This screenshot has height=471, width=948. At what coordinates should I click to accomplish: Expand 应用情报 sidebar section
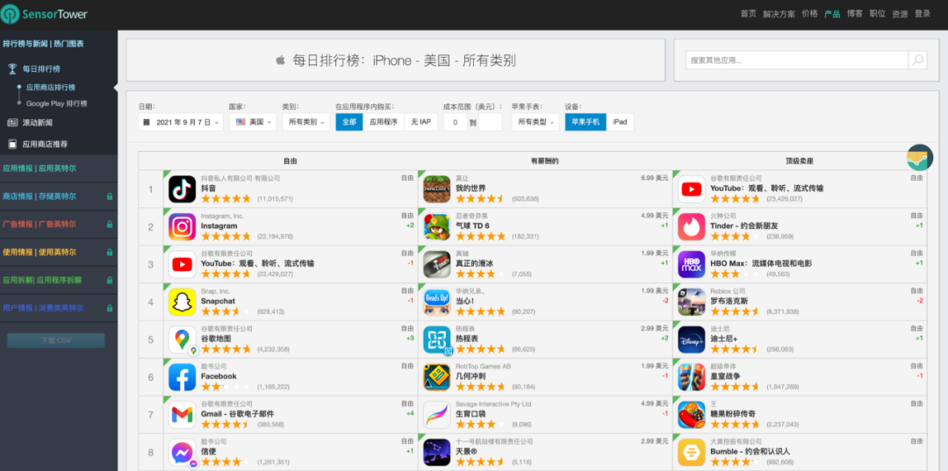(x=59, y=168)
